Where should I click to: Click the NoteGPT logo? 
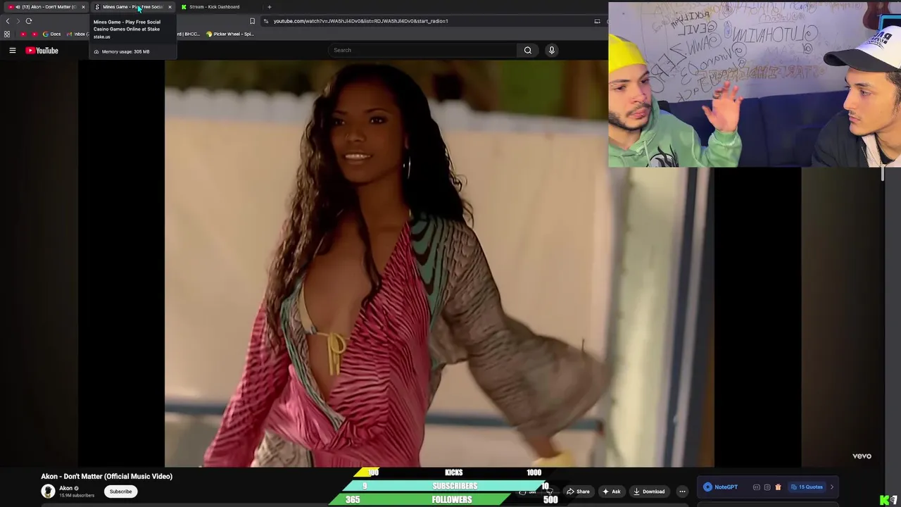tap(722, 487)
